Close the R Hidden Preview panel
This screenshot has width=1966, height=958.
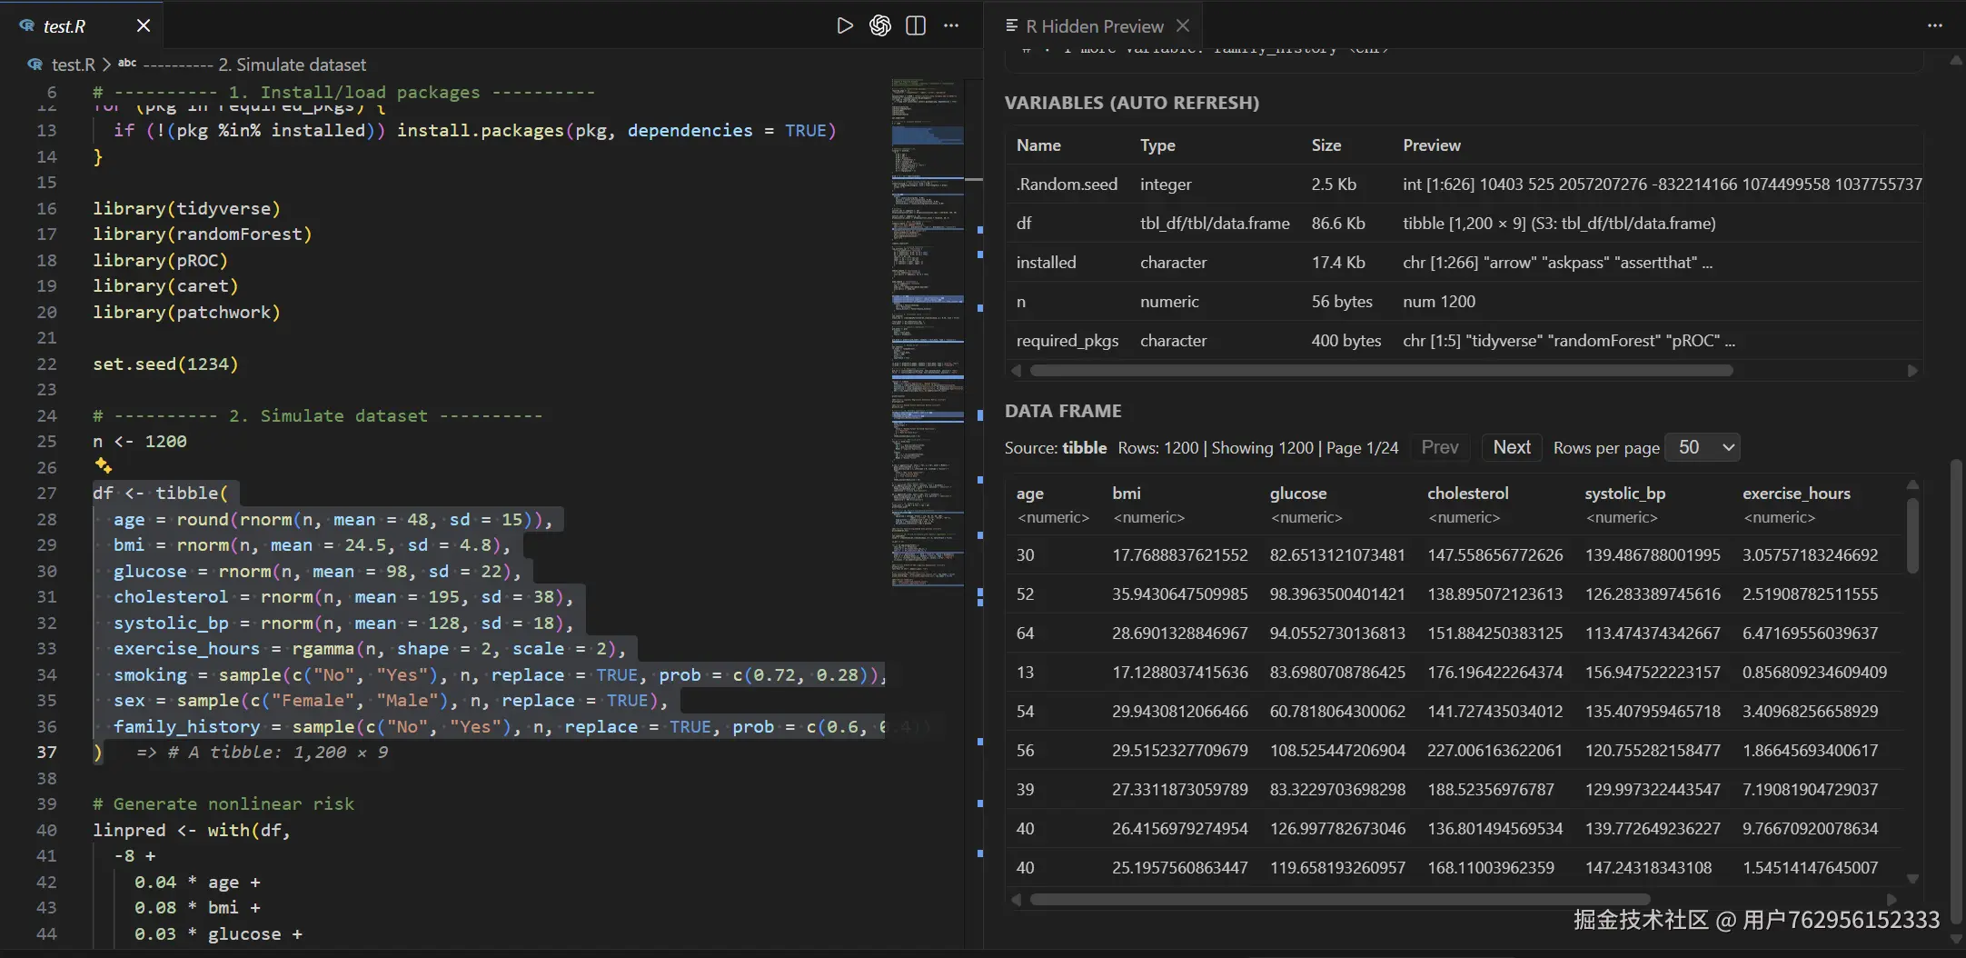(x=1183, y=25)
